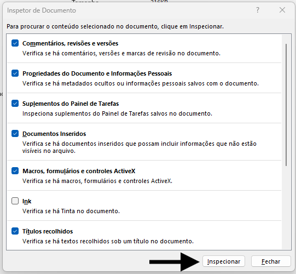Click 'Verifica se há metadados ocultos' description

141,83
